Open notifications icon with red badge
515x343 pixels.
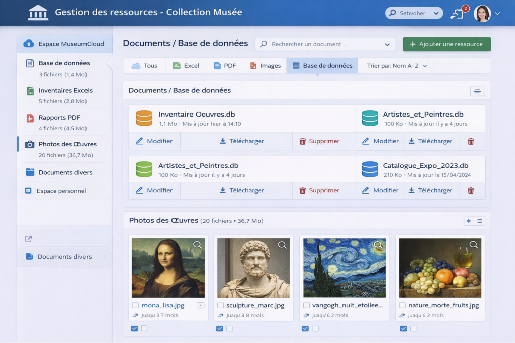458,13
